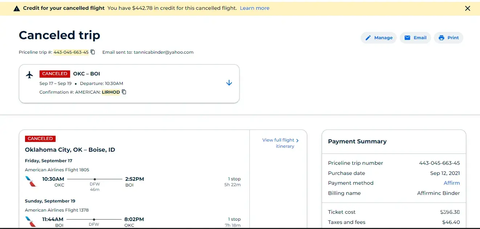Viewport: 480px width, 229px height.
Task: Close the cancelled flight credit banner
Action: coord(468,8)
